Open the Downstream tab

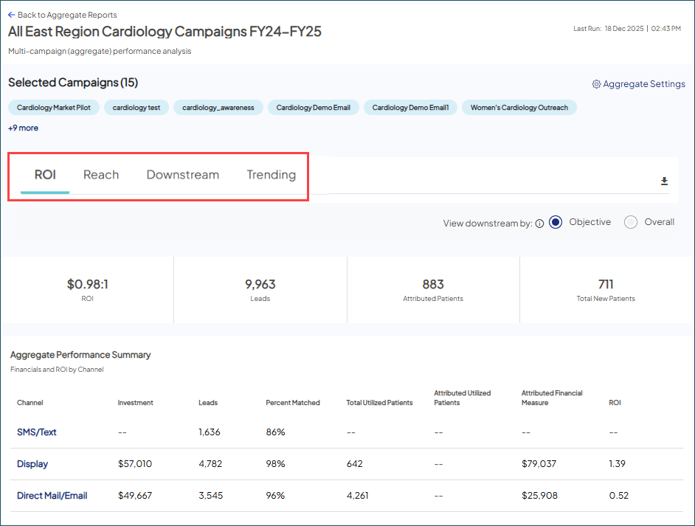click(182, 175)
